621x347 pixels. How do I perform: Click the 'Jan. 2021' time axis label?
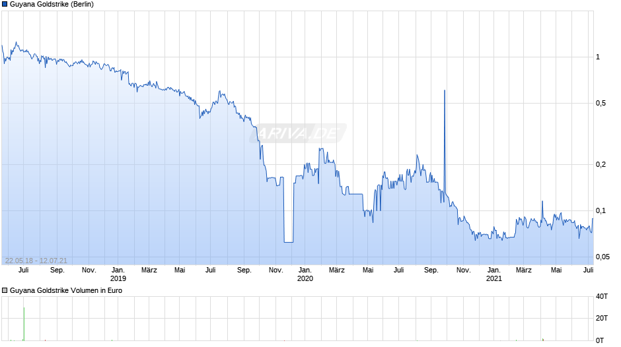[494, 274]
